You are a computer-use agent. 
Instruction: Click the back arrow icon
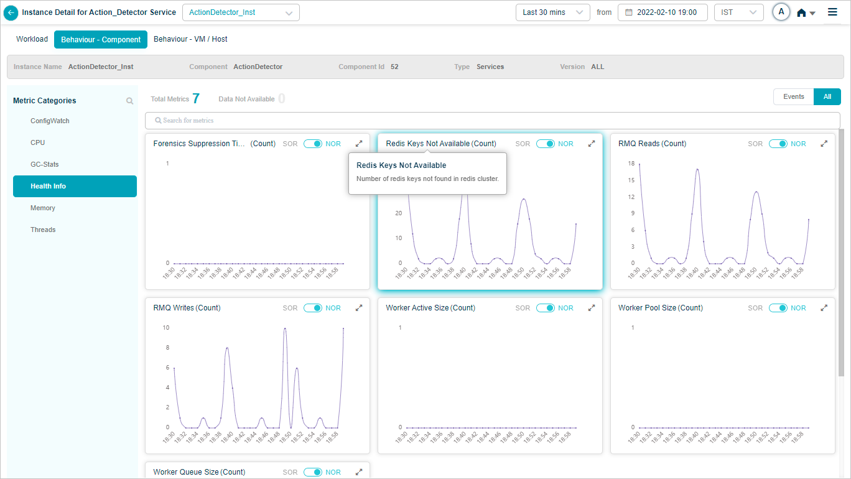point(11,12)
